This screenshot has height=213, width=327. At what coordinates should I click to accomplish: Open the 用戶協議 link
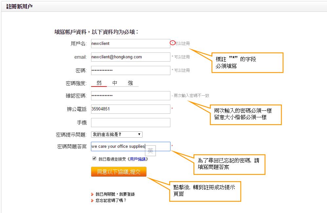coord(139,159)
